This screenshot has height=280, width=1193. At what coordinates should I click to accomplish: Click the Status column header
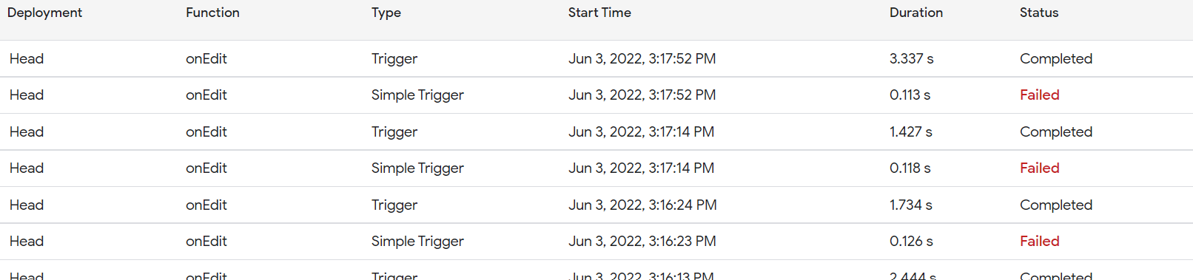[x=1039, y=13]
